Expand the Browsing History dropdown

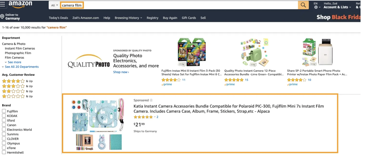coord(128,18)
